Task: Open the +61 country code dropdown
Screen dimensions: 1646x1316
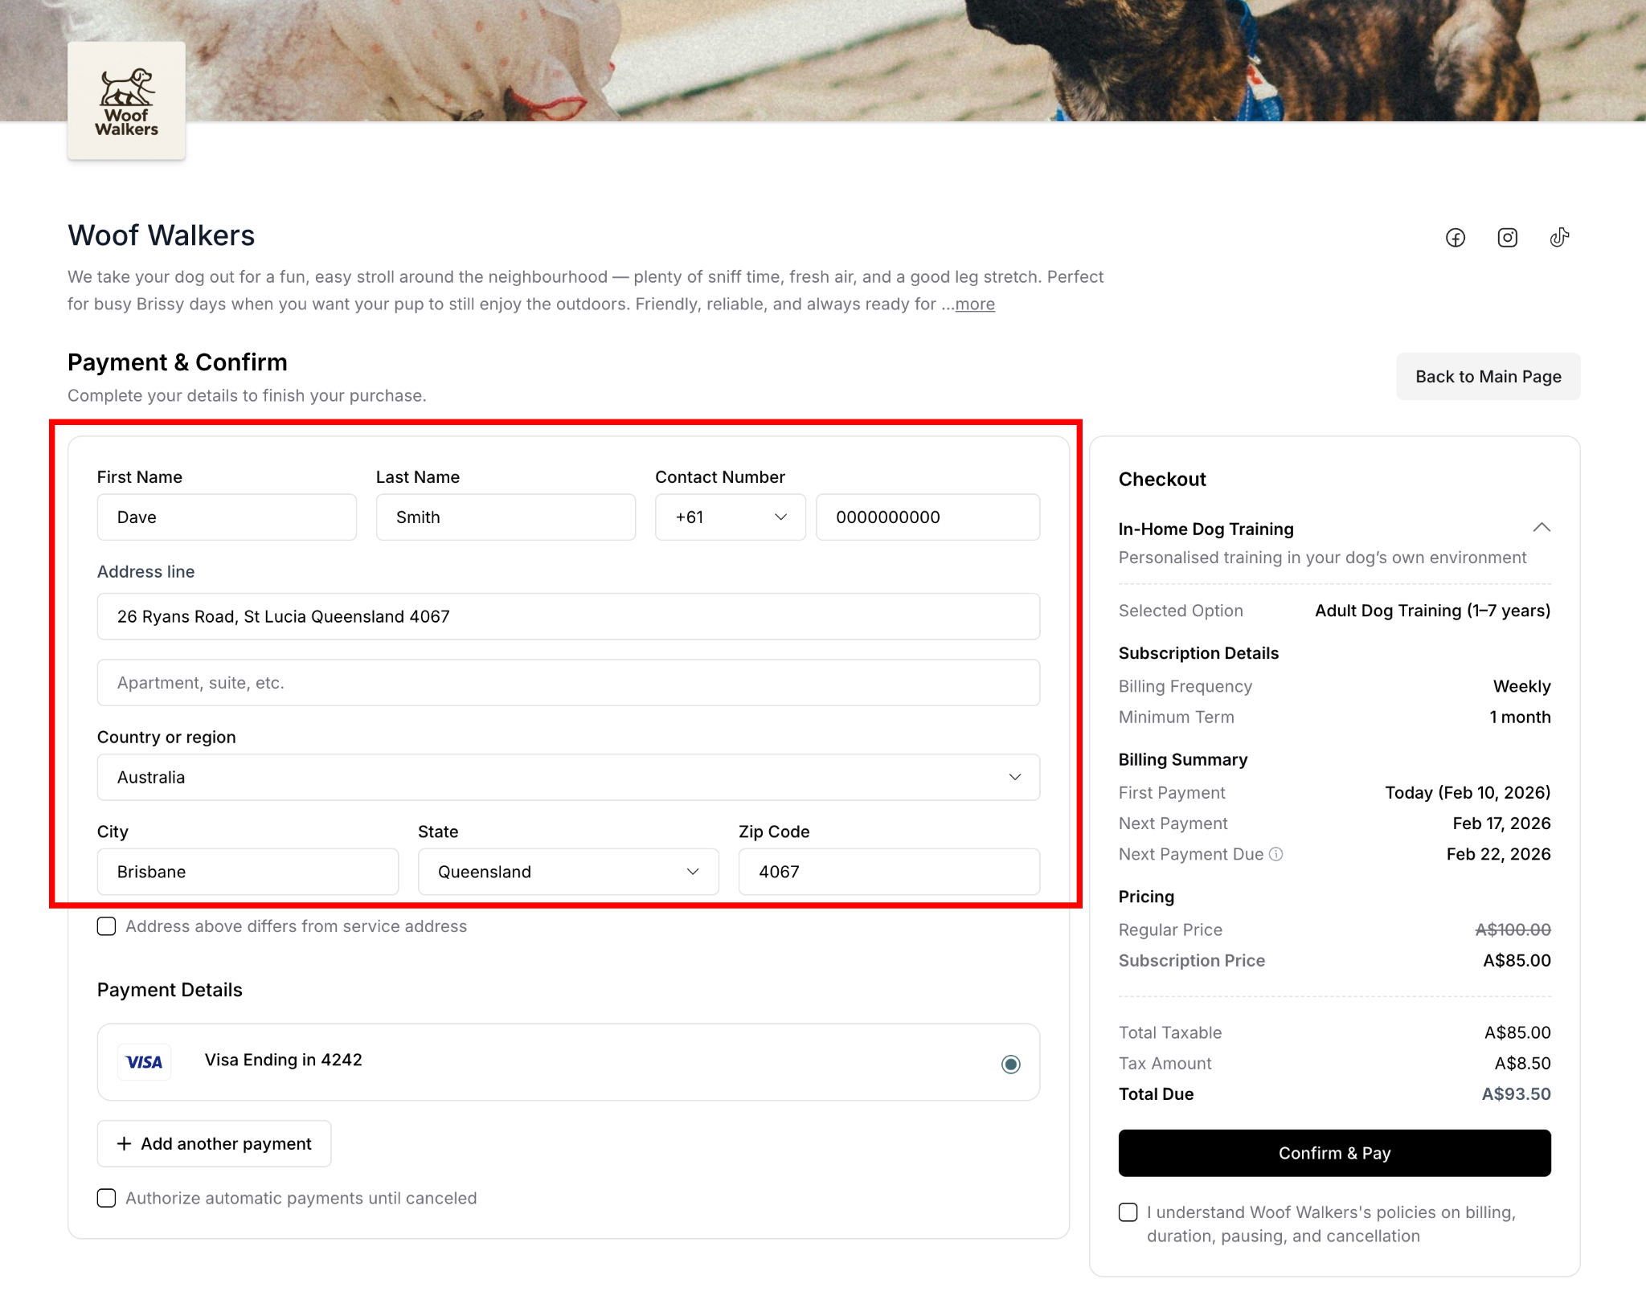Action: [730, 517]
